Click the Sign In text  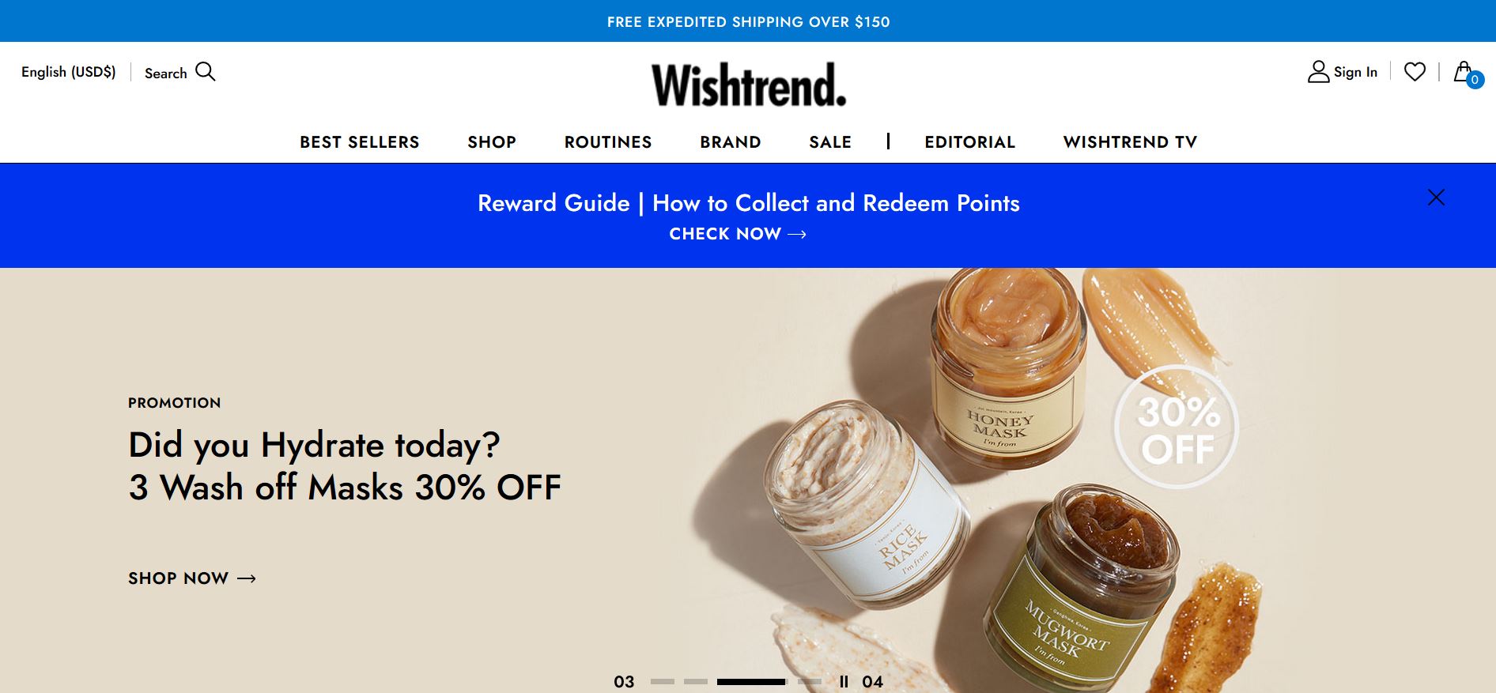[x=1355, y=72]
